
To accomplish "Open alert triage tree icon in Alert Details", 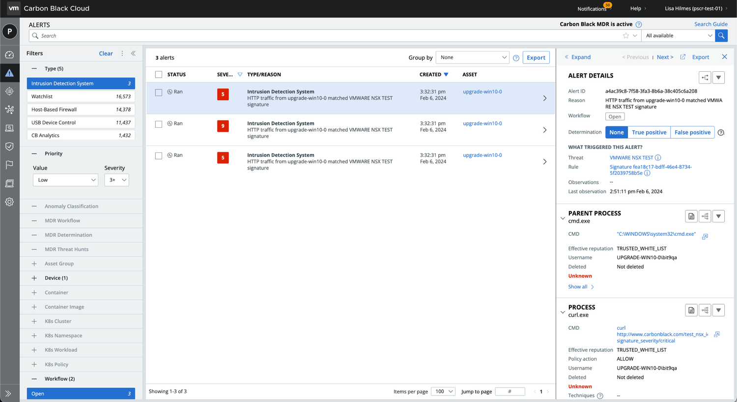I will coord(705,78).
